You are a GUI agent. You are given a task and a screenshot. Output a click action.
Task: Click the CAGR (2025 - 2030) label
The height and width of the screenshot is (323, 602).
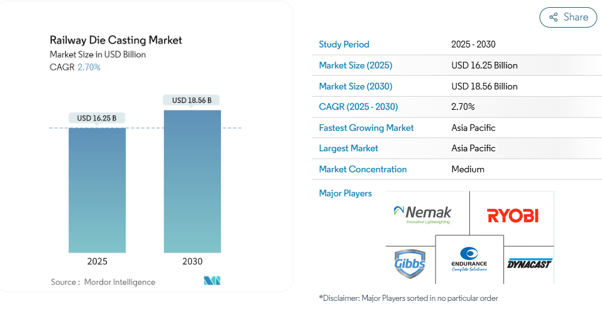[359, 107]
